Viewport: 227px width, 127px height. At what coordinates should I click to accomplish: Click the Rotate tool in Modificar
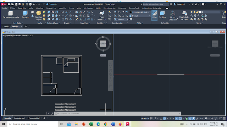coord(84,16)
